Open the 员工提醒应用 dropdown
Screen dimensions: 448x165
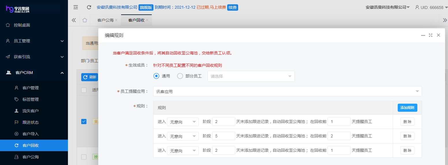(287, 91)
